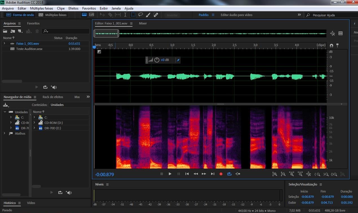Select Editar áudio para vídeo workspace
358x213 pixels.
pyautogui.click(x=237, y=15)
